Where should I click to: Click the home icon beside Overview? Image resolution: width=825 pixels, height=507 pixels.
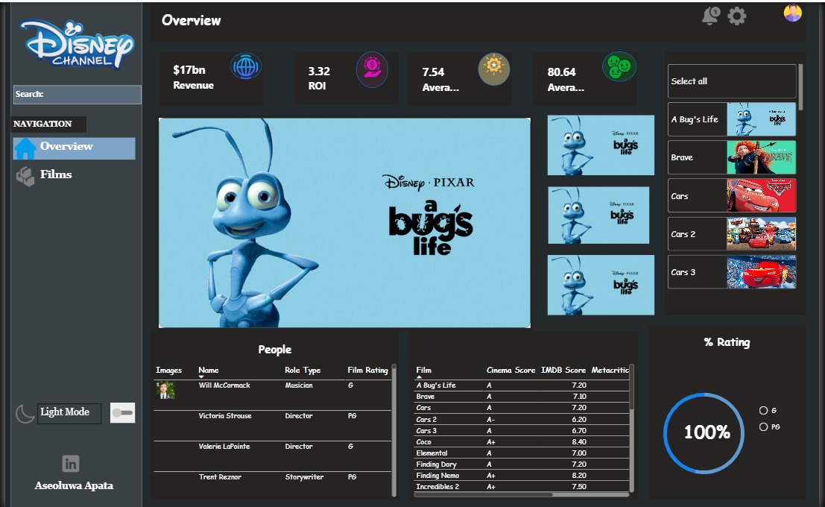25,148
